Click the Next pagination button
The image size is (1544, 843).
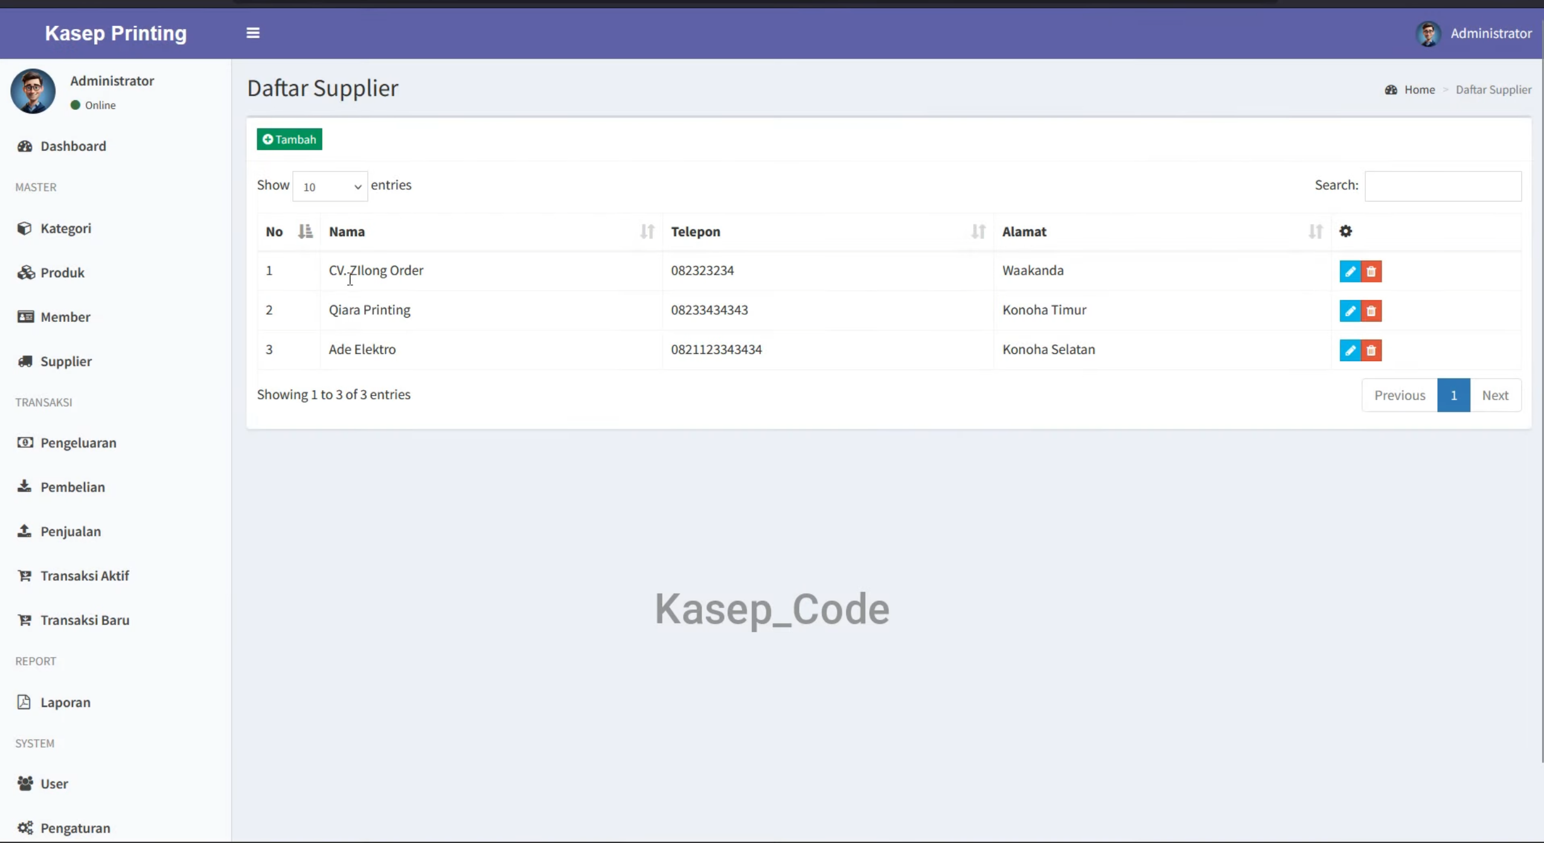[1495, 396]
